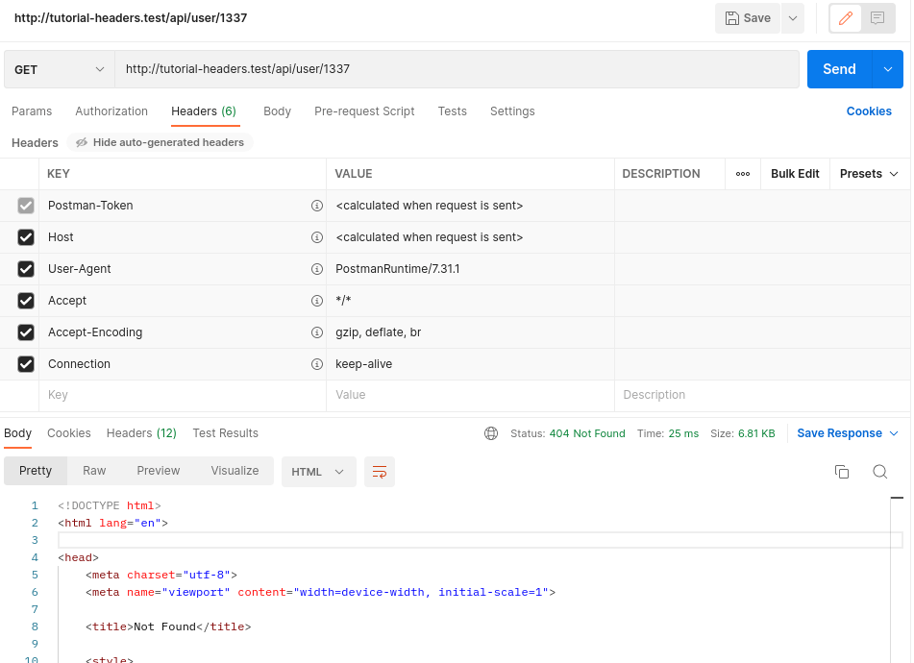Open the Cookies manager link
The image size is (914, 663).
click(869, 111)
